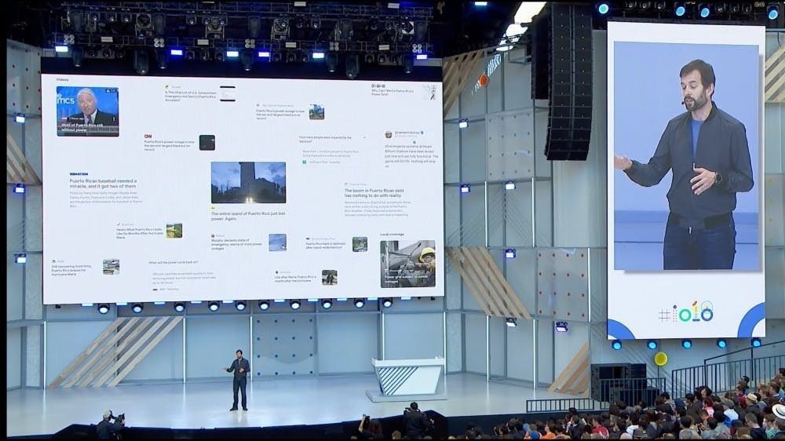Open the sky thumbnail beside Murphy emergency story
Image resolution: width=785 pixels, height=441 pixels.
pyautogui.click(x=277, y=242)
